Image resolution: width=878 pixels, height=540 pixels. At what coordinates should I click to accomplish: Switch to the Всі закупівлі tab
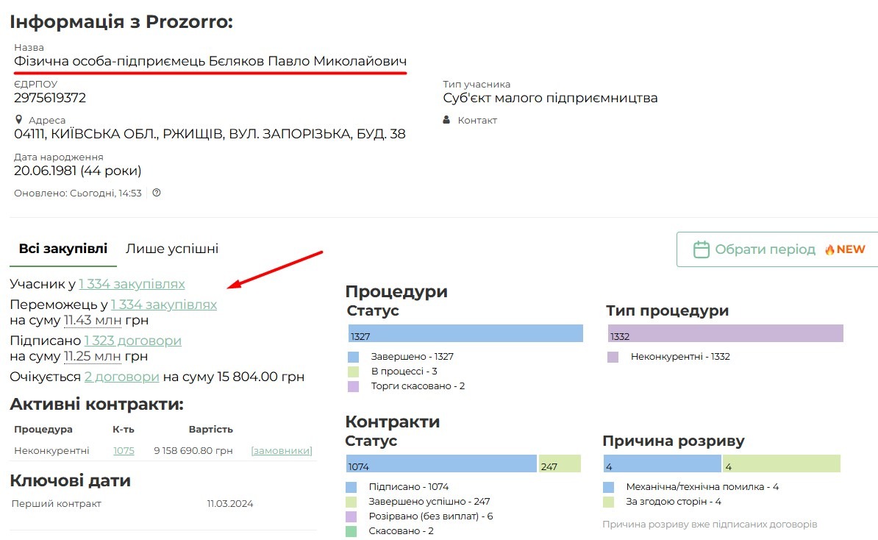pos(63,249)
